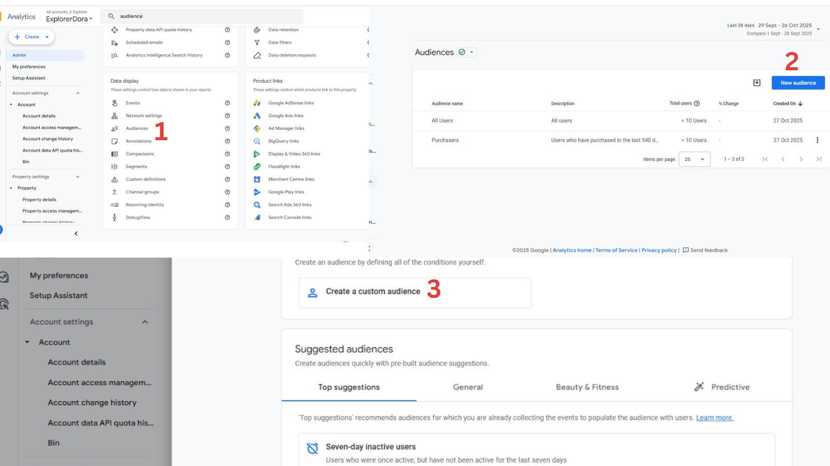Open help for Audiences setting
The image size is (830, 466).
227,128
